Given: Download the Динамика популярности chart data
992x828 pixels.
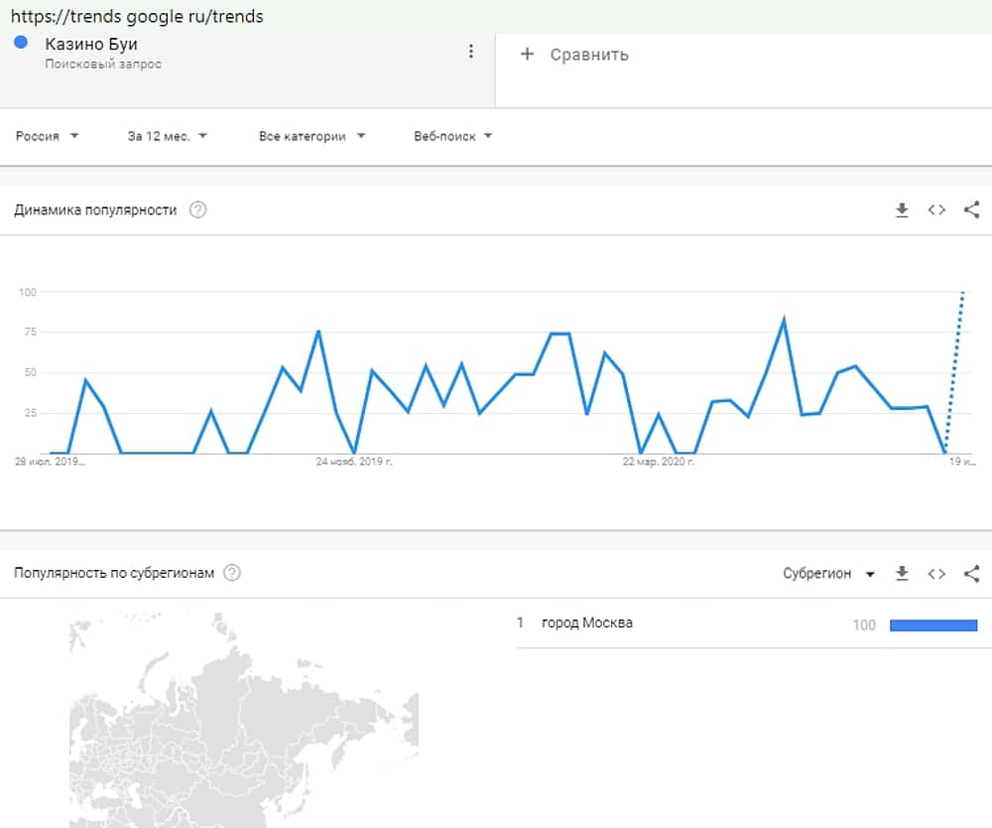Looking at the screenshot, I should click(902, 209).
